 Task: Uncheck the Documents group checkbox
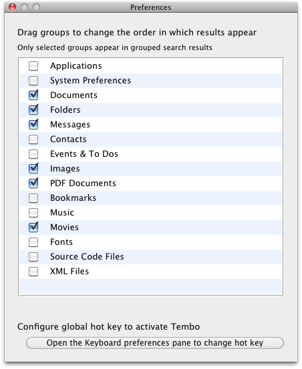pos(33,95)
